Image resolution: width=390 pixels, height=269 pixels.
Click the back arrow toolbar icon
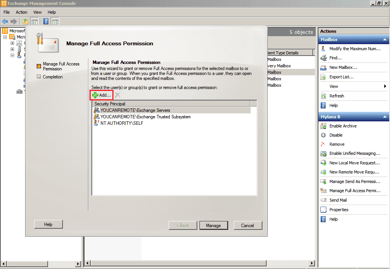coord(5,22)
